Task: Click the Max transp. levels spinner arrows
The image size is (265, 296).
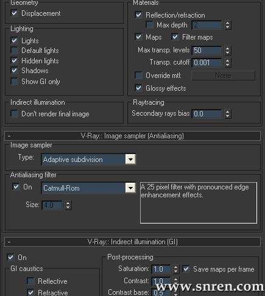Action: [228, 51]
